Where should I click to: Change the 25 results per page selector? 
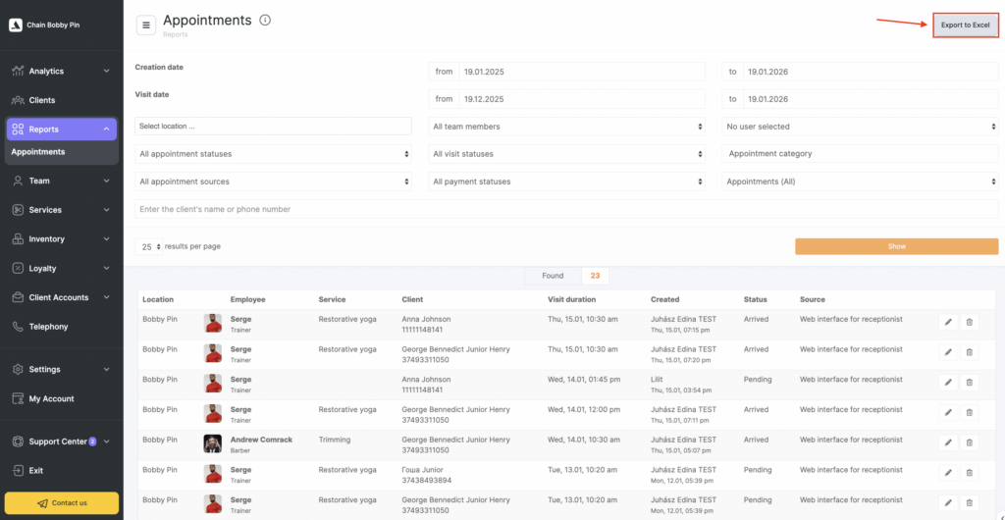148,247
